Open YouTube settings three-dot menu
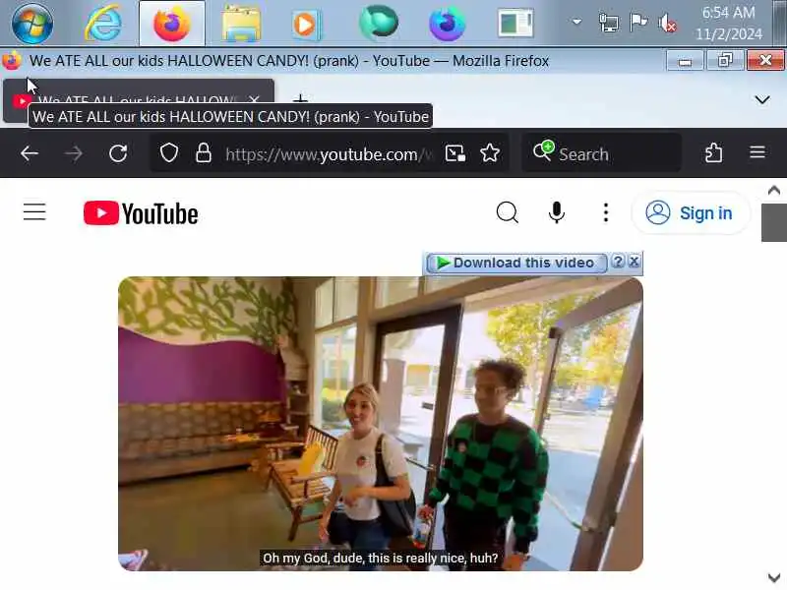 point(606,212)
